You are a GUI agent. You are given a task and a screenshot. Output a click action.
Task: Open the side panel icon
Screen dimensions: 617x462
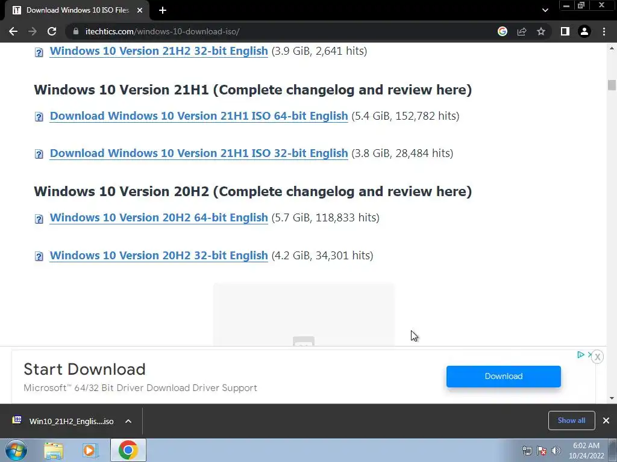pyautogui.click(x=565, y=31)
